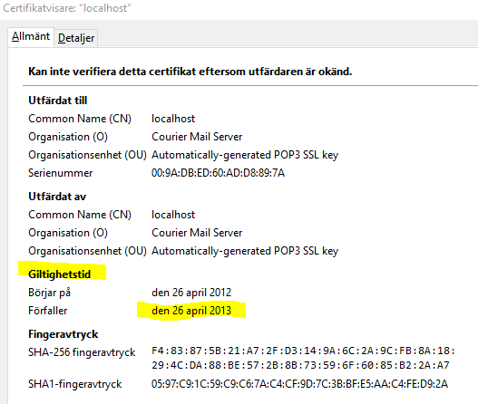Click the POP3 SSL key text under Utfärdat av
Image resolution: width=478 pixels, height=404 pixels.
point(245,251)
